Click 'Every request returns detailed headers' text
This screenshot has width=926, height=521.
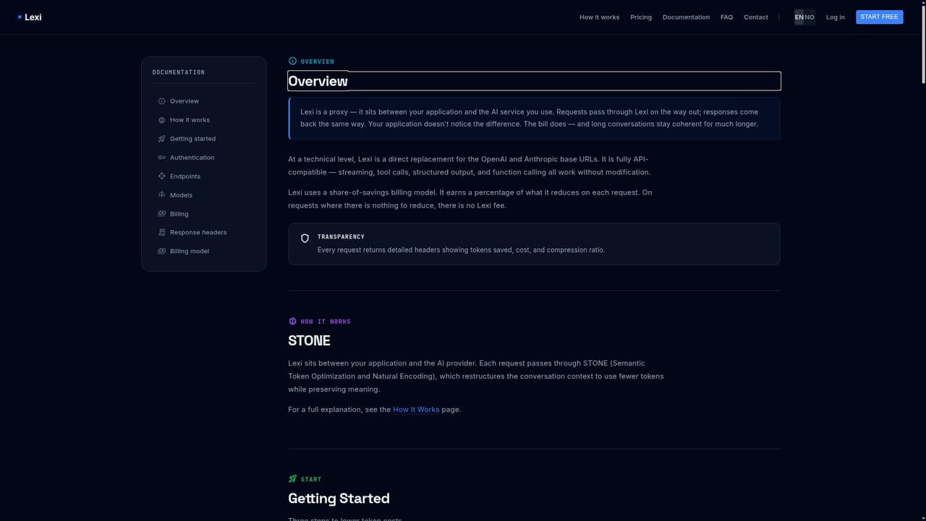click(x=461, y=250)
